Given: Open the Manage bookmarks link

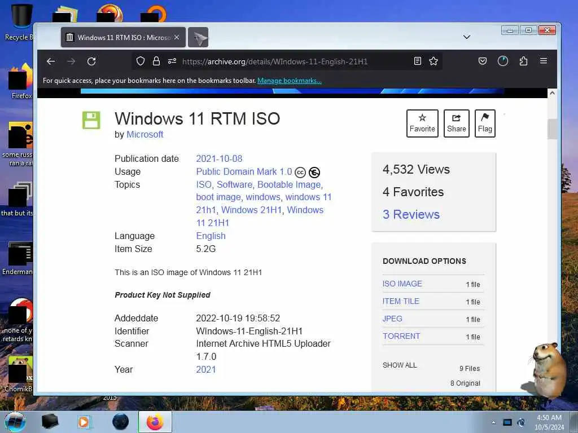Looking at the screenshot, I should tap(290, 81).
